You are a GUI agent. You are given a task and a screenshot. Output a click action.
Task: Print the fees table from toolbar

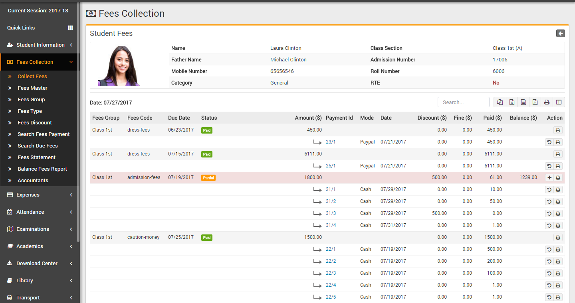pyautogui.click(x=547, y=102)
